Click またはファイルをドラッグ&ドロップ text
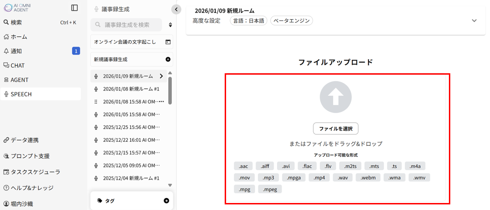This screenshot has width=490, height=210. [x=336, y=144]
